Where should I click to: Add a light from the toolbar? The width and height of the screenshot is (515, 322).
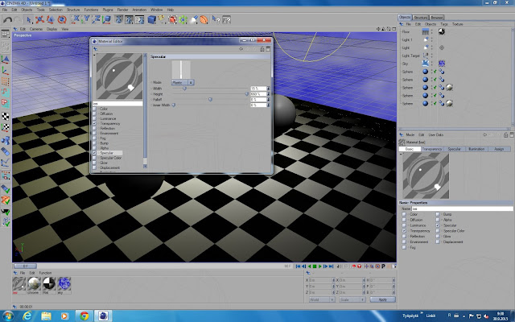tap(194, 19)
